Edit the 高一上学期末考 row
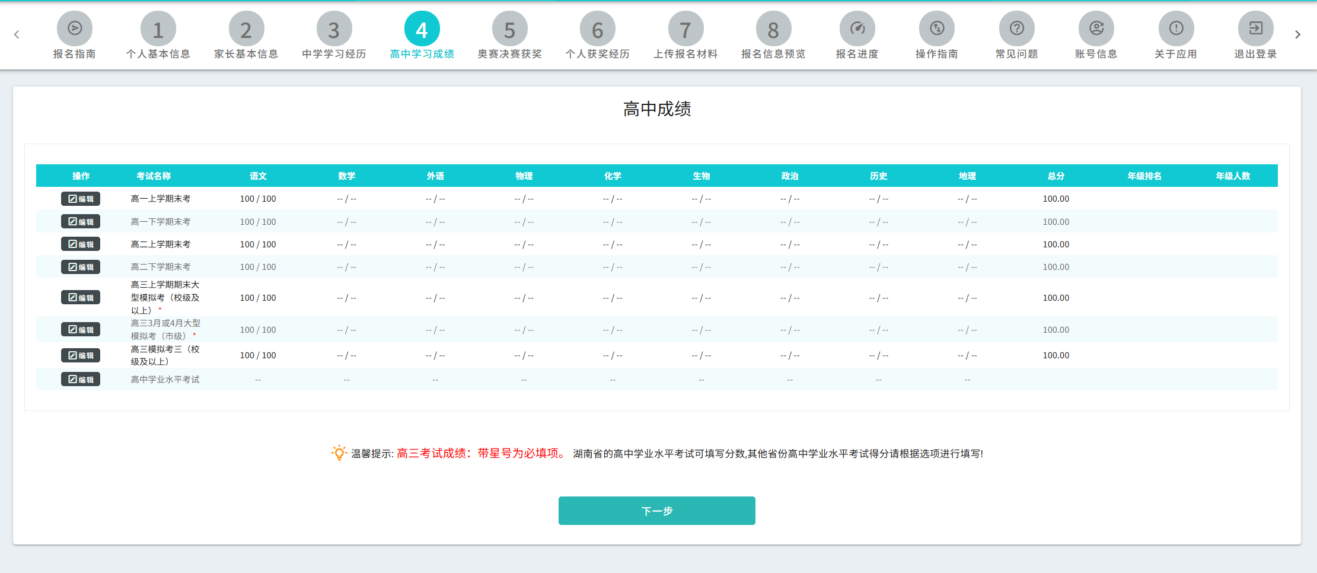Screen dimensions: 1317x573 [81, 199]
